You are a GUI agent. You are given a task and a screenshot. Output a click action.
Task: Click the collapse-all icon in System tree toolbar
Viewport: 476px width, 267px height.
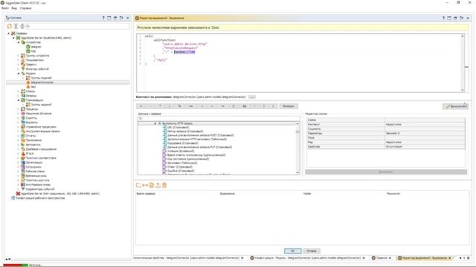click(22, 27)
